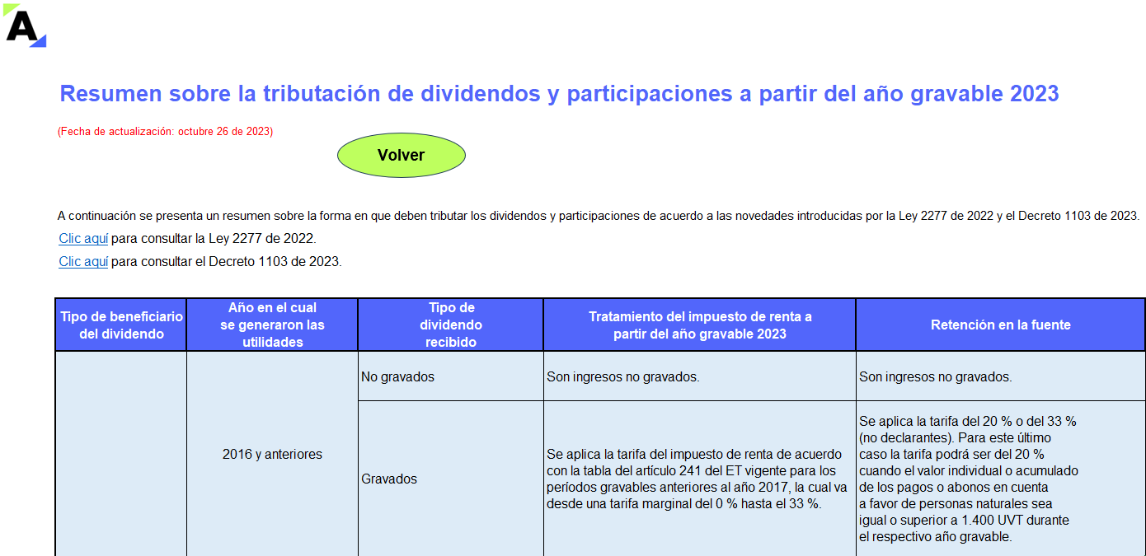This screenshot has width=1146, height=556.
Task: Click the 'Tipo de dividendo recibido' header
Action: (x=451, y=325)
